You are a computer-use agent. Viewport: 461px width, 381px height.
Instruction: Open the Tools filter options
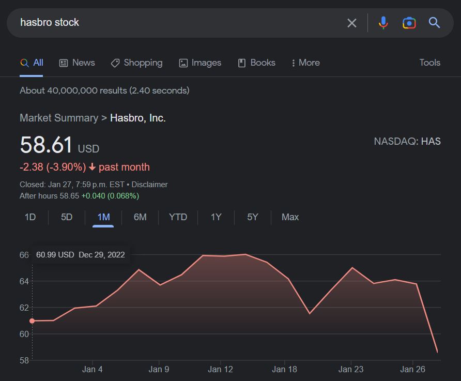pos(429,63)
